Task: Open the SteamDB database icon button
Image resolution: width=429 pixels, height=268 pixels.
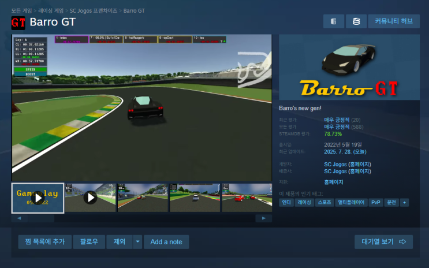Action: (x=356, y=21)
